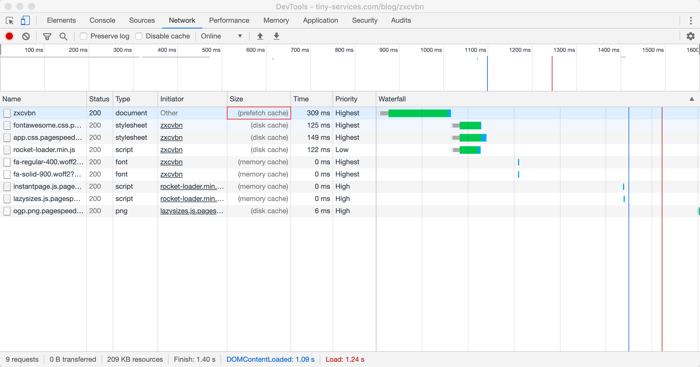Stop recording with the red record button
Image resolution: width=700 pixels, height=367 pixels.
(x=9, y=36)
